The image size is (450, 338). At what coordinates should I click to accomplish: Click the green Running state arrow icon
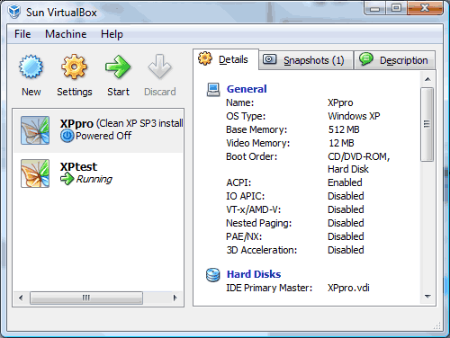pos(67,179)
